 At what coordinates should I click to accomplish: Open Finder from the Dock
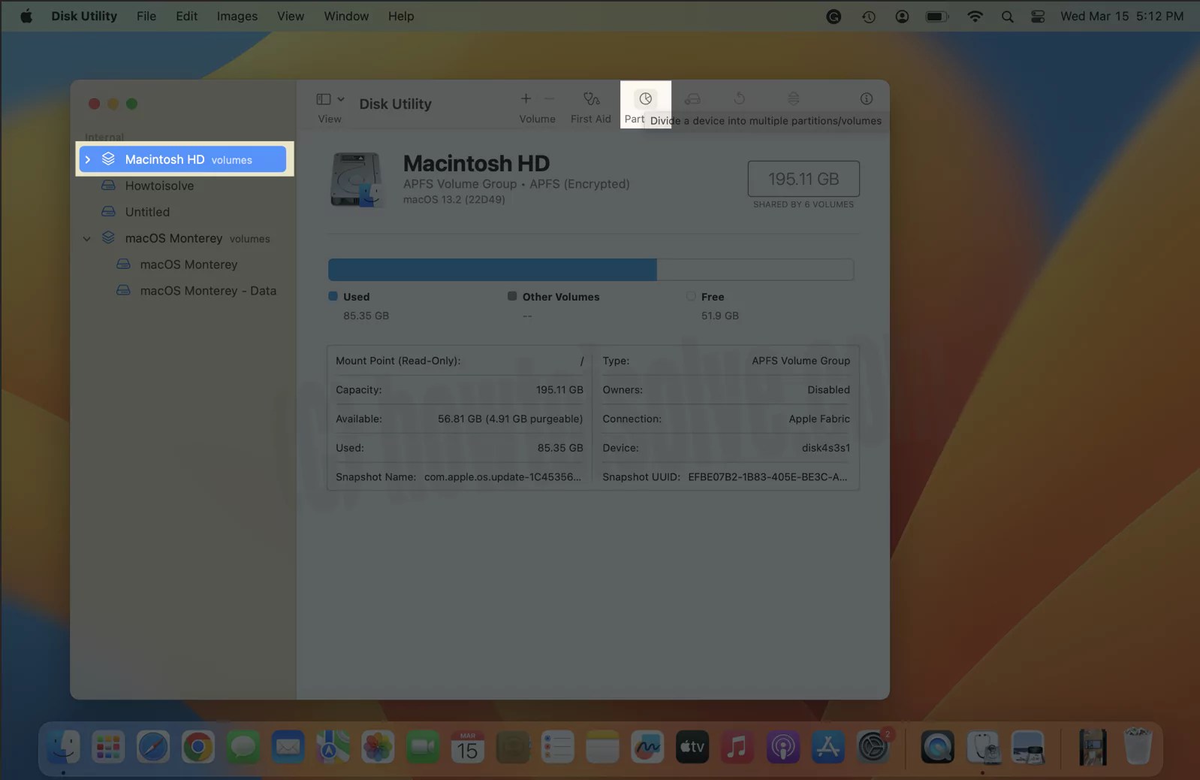pos(63,747)
